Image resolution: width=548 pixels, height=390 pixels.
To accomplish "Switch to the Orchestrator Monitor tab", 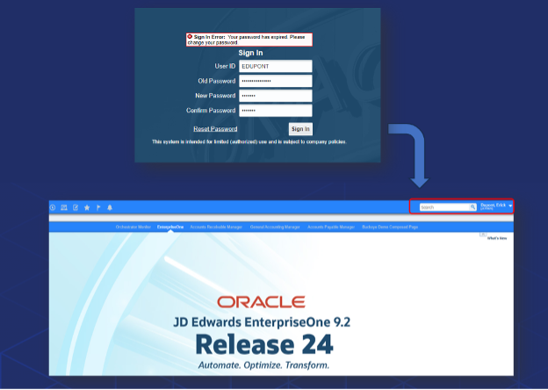I will [x=133, y=227].
